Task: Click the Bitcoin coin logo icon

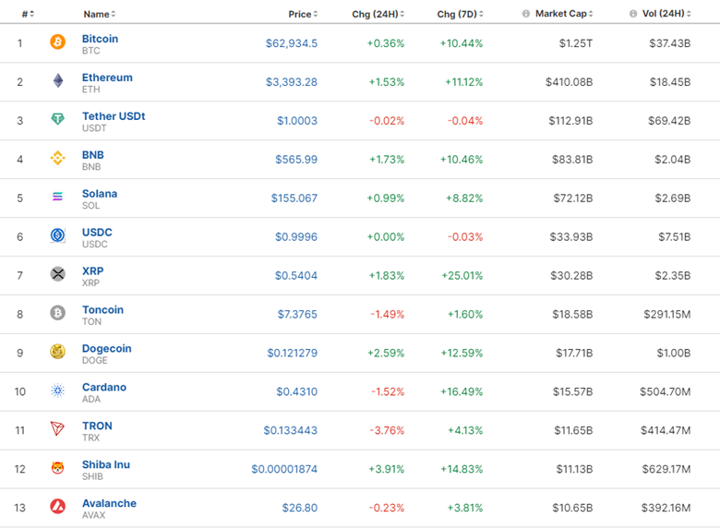Action: 57,42
